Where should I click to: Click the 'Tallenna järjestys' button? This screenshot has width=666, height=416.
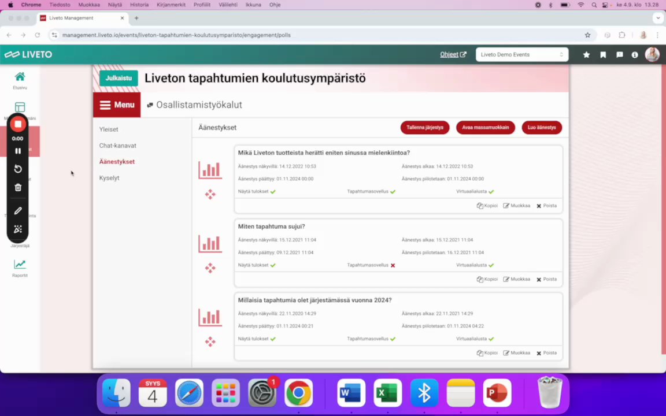point(425,127)
